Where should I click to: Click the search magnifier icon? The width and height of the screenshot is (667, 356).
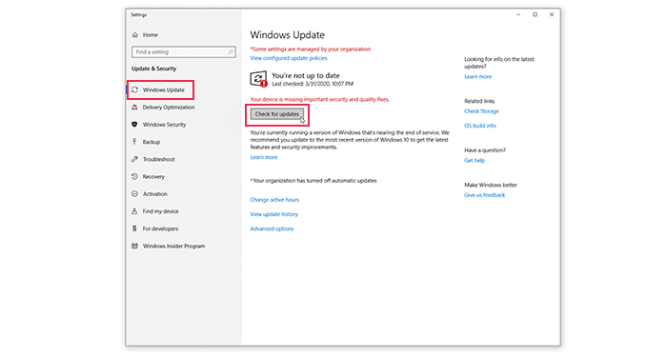tap(231, 51)
